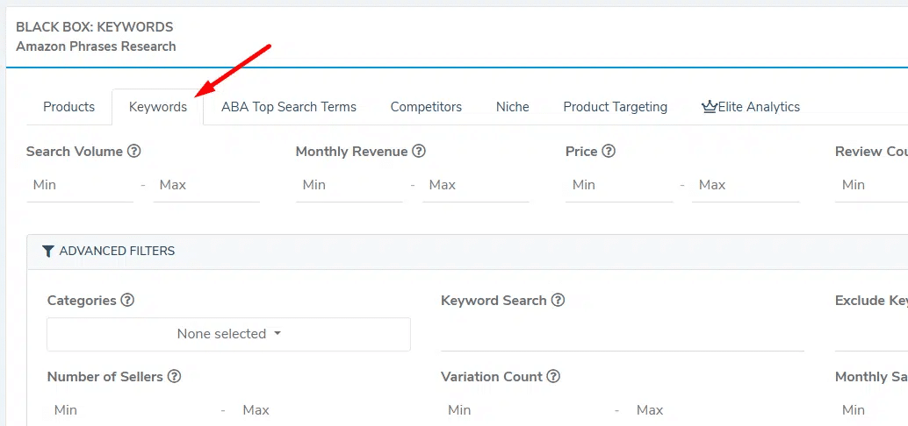This screenshot has width=908, height=426.
Task: Click the Number of Sellers help icon
Action: coord(174,376)
